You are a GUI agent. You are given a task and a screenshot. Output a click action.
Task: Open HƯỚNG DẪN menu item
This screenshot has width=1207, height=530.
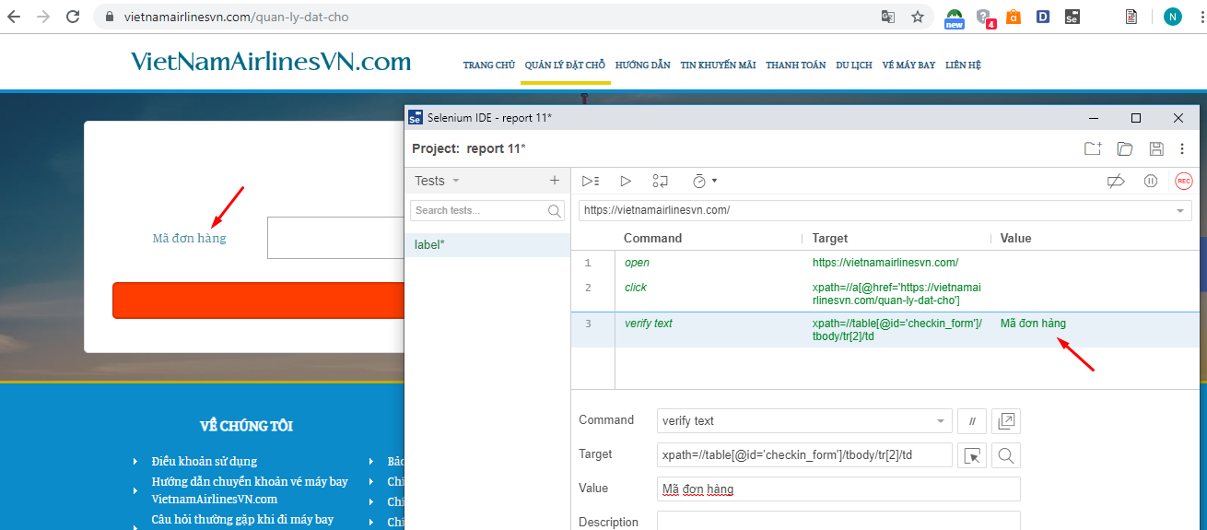[x=643, y=65]
